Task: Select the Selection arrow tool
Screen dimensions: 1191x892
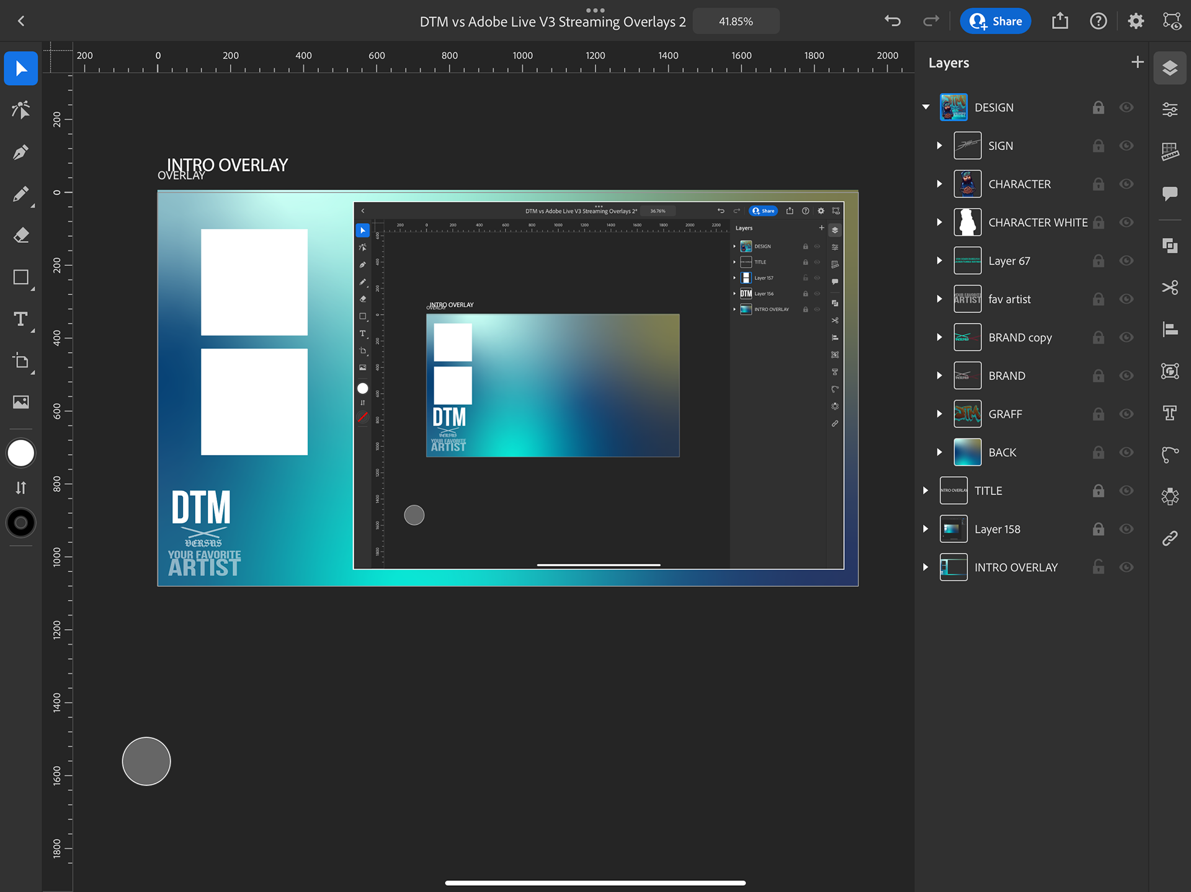Action: point(21,68)
